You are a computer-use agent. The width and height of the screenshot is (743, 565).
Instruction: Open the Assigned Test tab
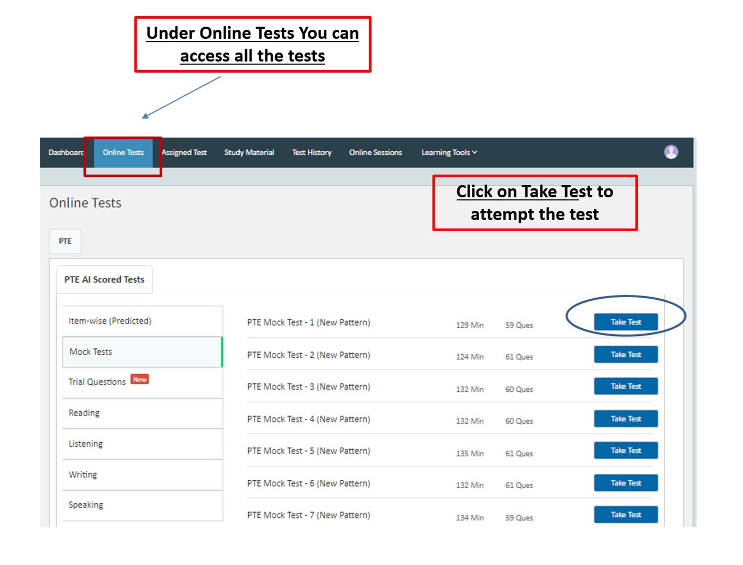click(x=184, y=152)
